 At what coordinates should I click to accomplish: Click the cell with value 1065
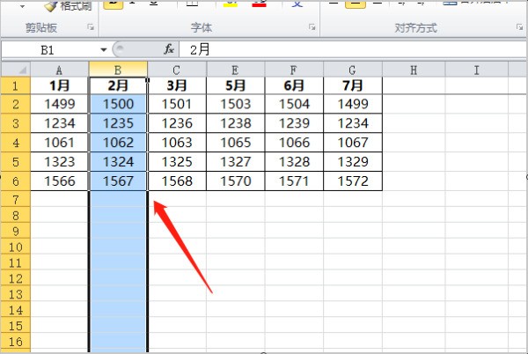(235, 143)
